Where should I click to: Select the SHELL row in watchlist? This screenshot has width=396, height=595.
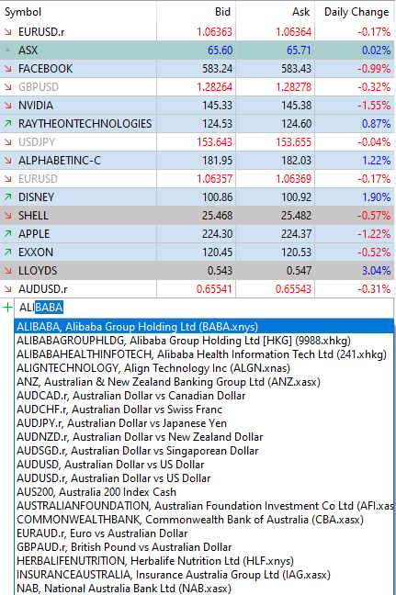pos(197,216)
